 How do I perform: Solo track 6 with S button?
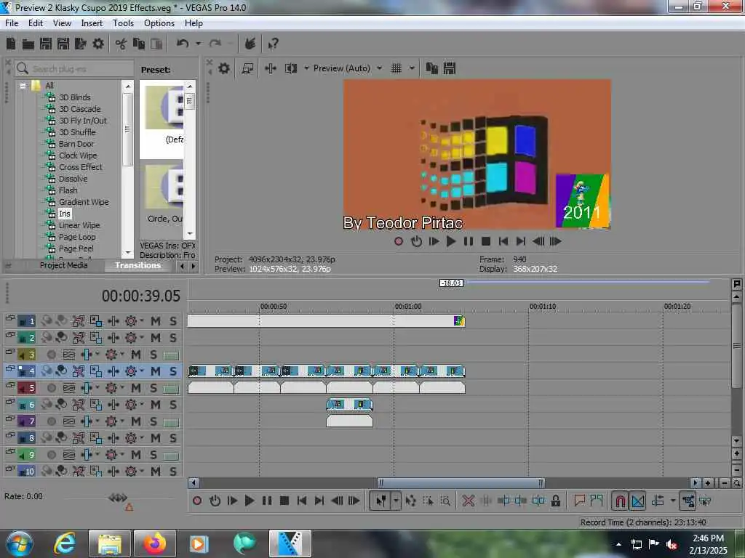pyautogui.click(x=173, y=405)
